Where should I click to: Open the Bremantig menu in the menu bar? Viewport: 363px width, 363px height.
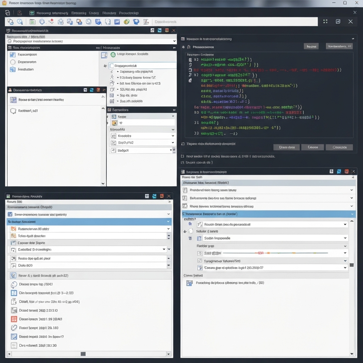(x=79, y=13)
